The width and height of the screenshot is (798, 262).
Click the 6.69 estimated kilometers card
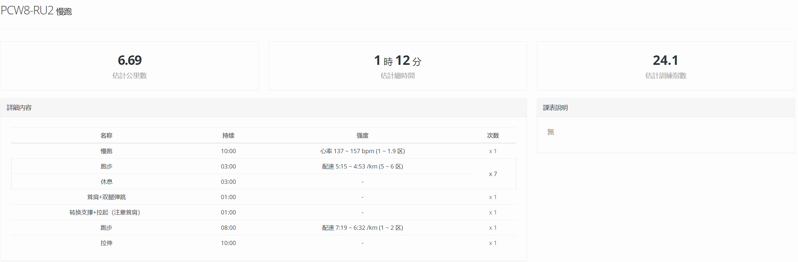[129, 66]
